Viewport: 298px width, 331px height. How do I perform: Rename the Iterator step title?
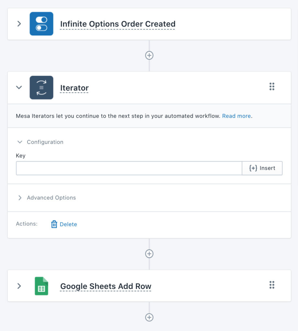[74, 88]
